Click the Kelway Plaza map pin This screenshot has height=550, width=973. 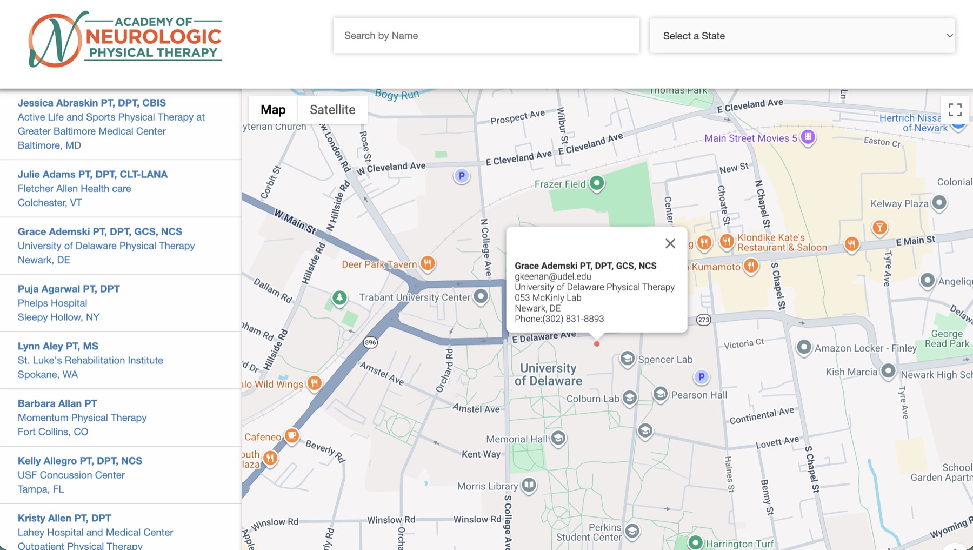(939, 203)
